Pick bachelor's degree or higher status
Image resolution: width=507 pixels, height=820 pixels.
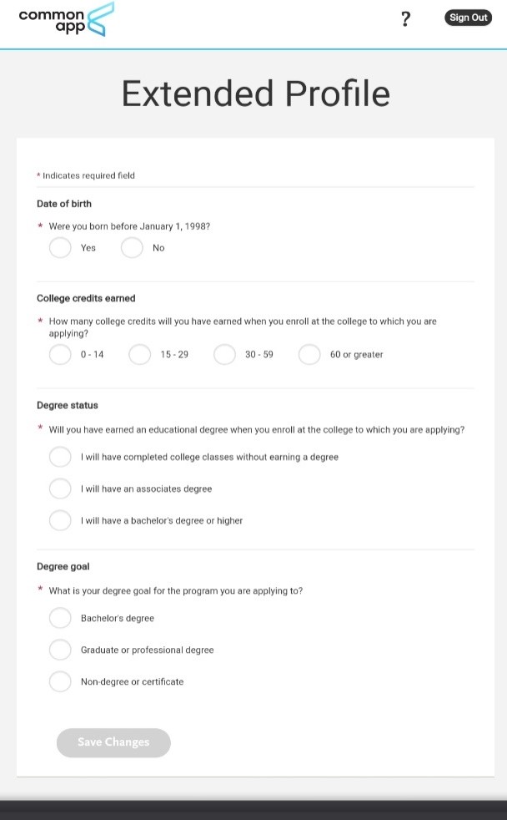pos(60,520)
